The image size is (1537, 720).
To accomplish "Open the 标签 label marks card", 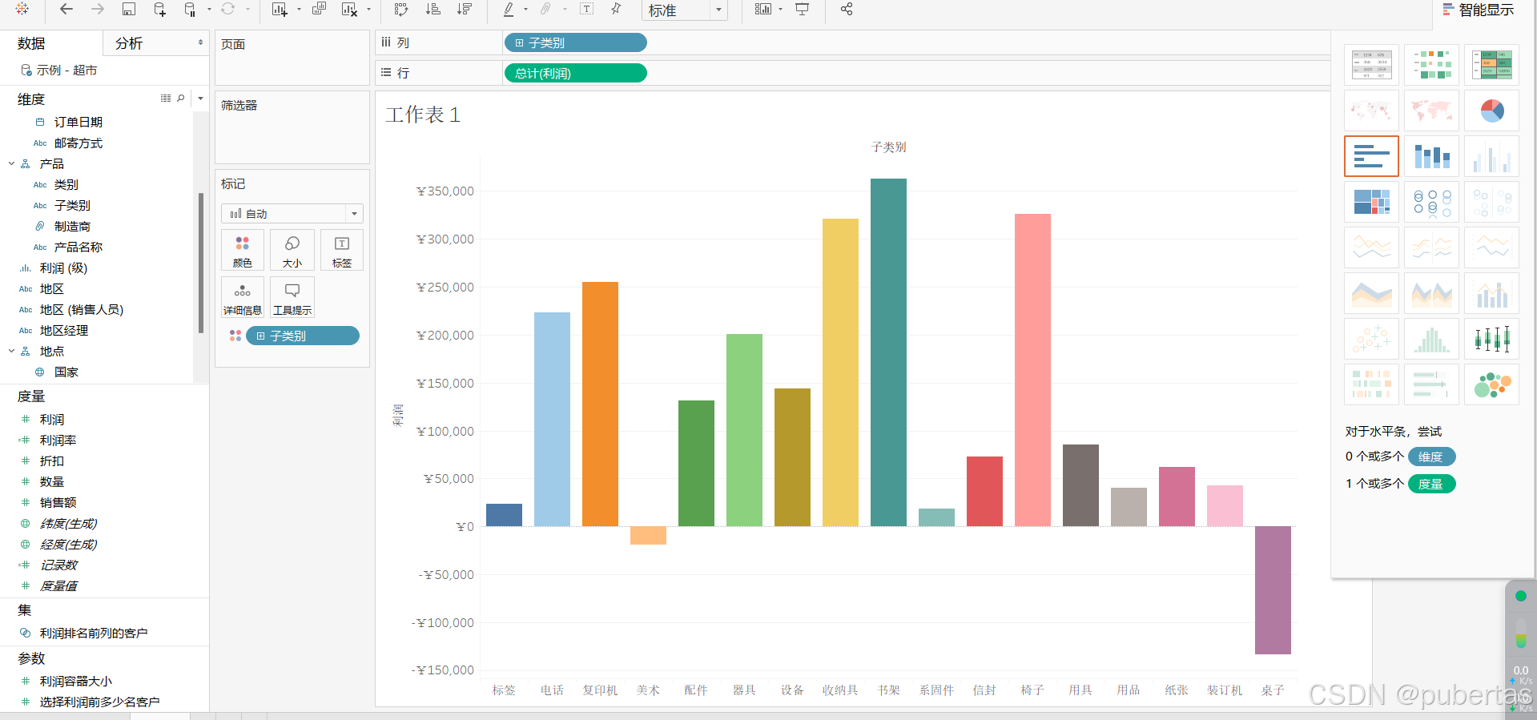I will tap(342, 251).
